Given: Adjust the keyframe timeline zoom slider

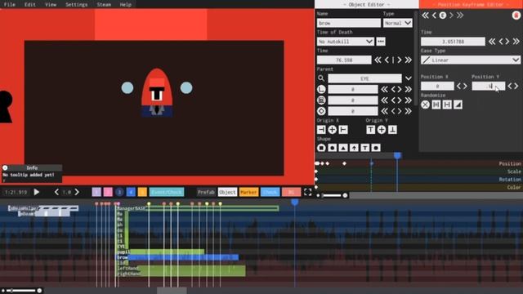Looking at the screenshot, I should pos(332,195).
